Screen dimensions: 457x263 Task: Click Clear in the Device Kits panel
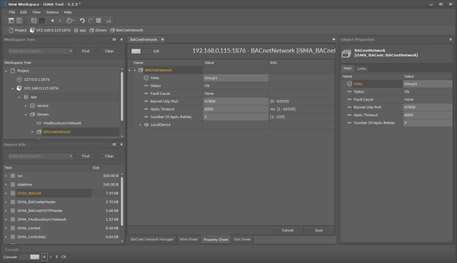[109, 156]
